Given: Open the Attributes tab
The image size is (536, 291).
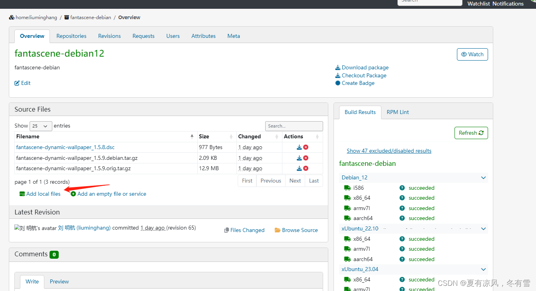Looking at the screenshot, I should point(204,36).
